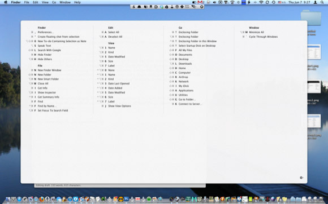This screenshot has width=328, height=204.
Task: Click the Hide Others entry
Action: 45,59
